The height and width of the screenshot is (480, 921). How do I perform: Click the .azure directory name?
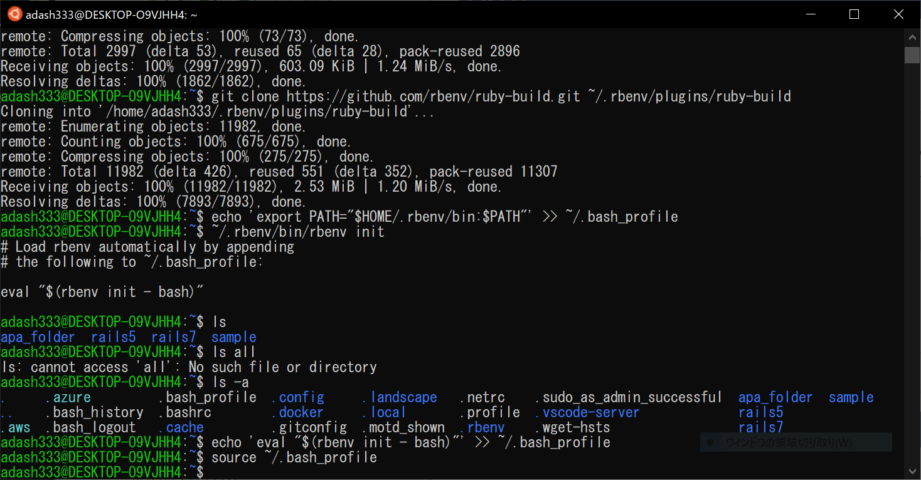68,397
